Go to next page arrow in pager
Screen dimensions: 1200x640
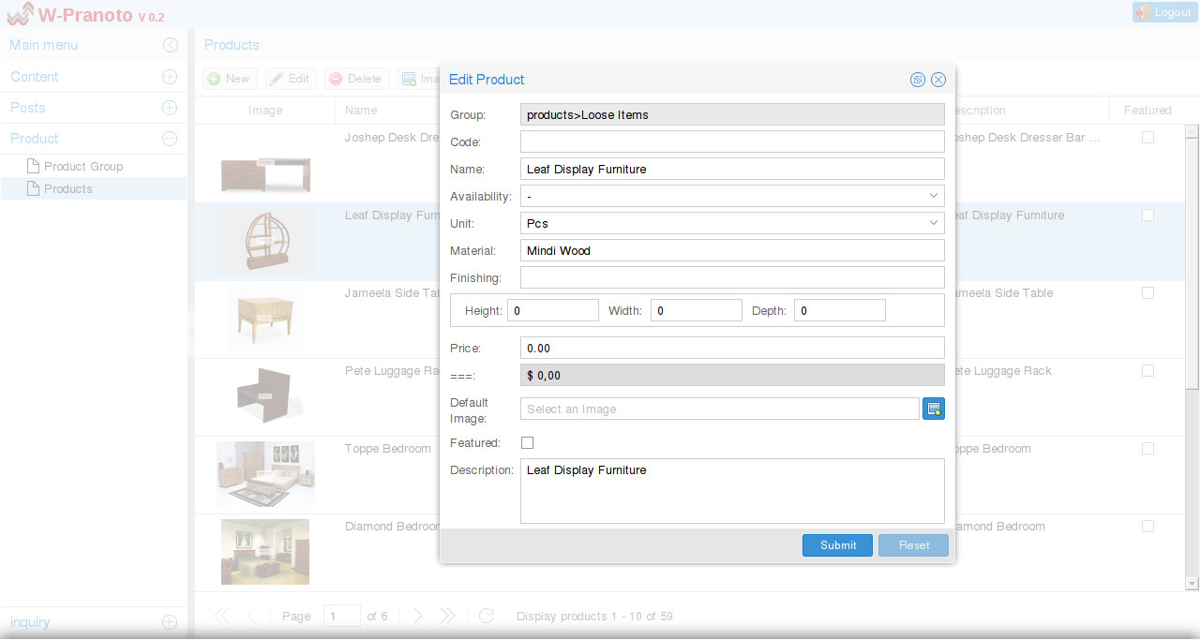418,616
